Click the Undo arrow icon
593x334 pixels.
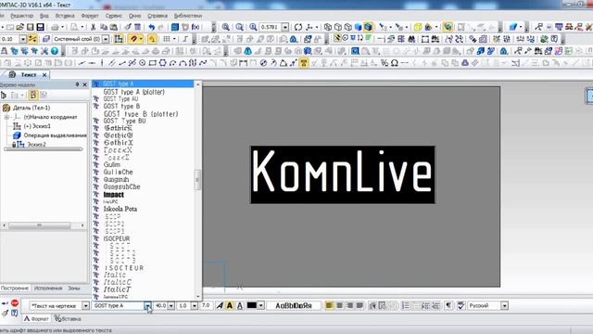[152, 27]
